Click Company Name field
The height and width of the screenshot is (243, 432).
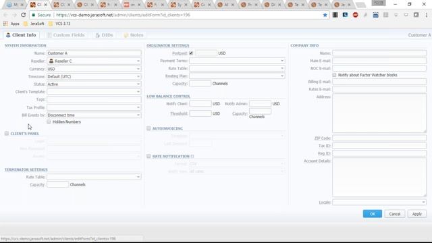click(379, 53)
